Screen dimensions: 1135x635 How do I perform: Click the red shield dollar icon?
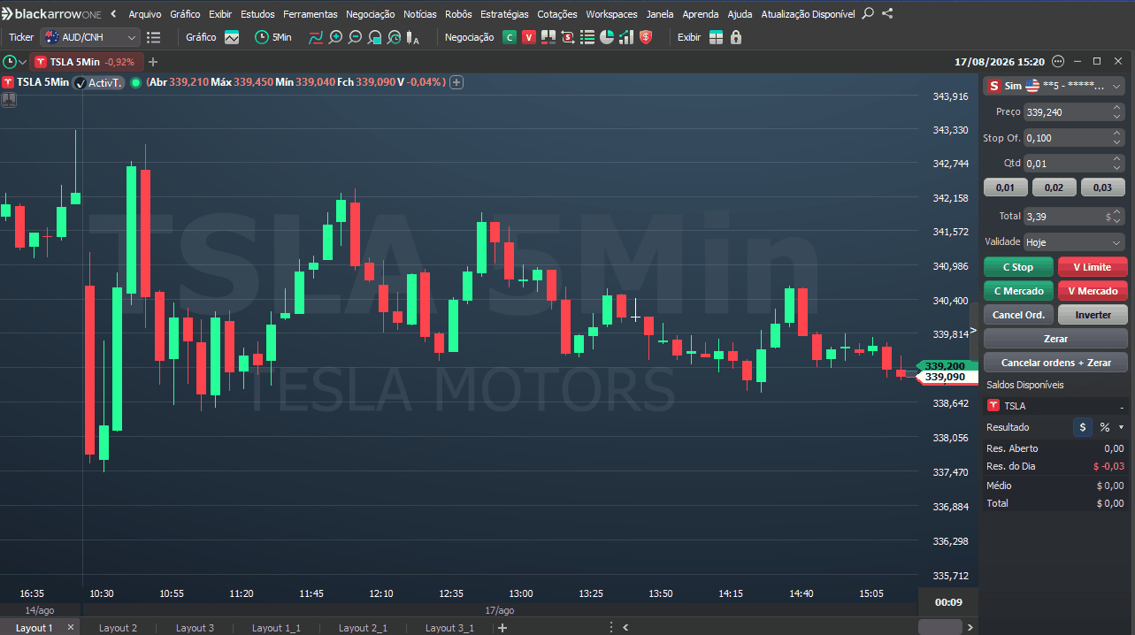point(646,37)
